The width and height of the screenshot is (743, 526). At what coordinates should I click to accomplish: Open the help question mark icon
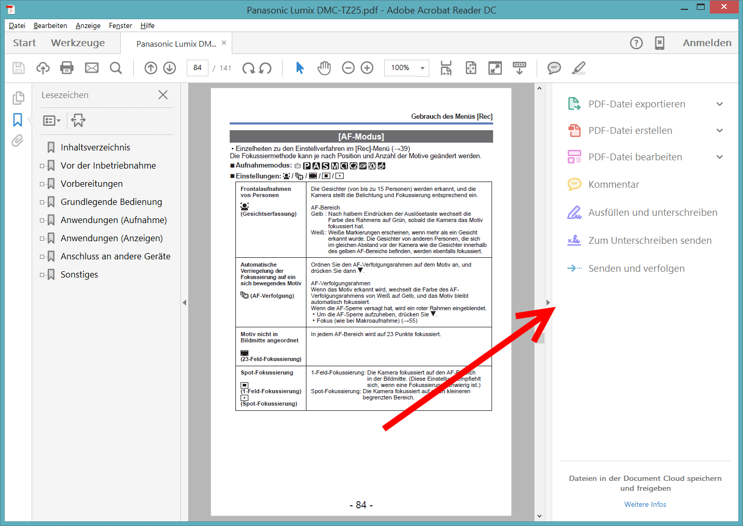click(x=636, y=43)
